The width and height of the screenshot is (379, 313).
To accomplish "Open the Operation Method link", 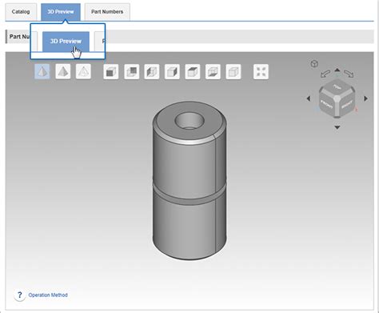I will (x=48, y=295).
